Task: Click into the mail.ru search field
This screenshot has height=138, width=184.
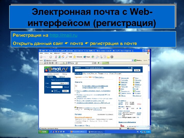Action: coord(103,70)
